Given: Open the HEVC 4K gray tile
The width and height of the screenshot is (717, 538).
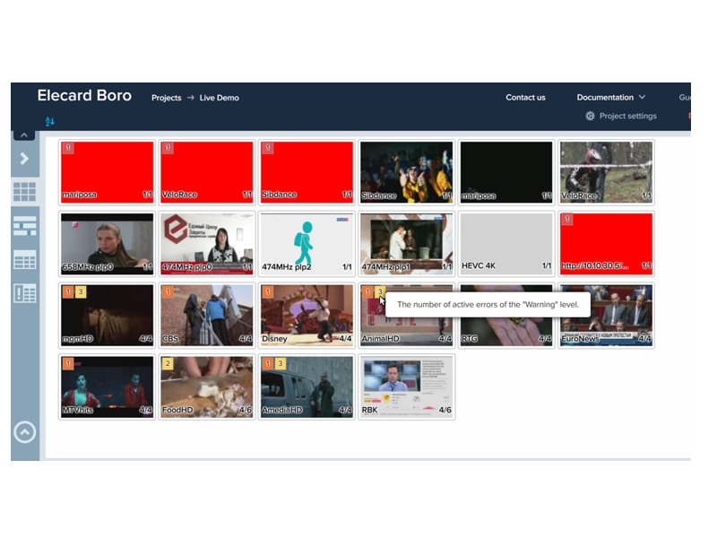Looking at the screenshot, I should [506, 244].
